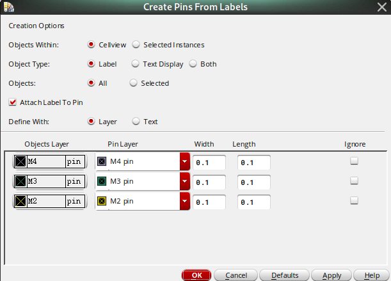Click the Defaults button

point(284,275)
